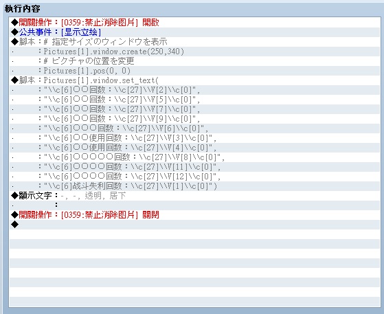This screenshot has width=384, height=314.
Task: Click the script line containing \\V[9]
Action: [x=194, y=119]
